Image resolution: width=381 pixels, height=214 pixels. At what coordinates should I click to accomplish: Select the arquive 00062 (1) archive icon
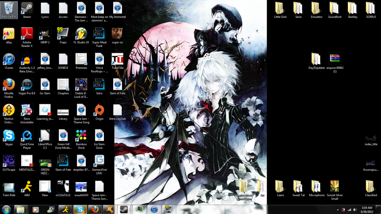point(334,63)
